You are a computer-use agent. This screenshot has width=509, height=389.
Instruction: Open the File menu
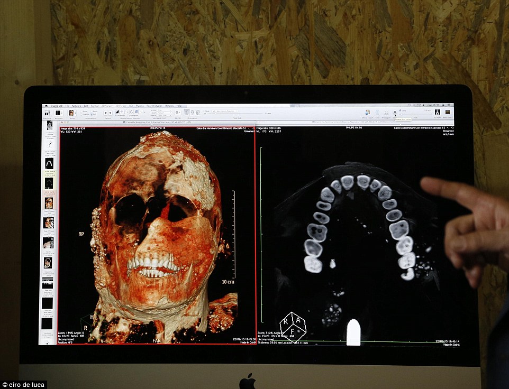click(x=67, y=106)
